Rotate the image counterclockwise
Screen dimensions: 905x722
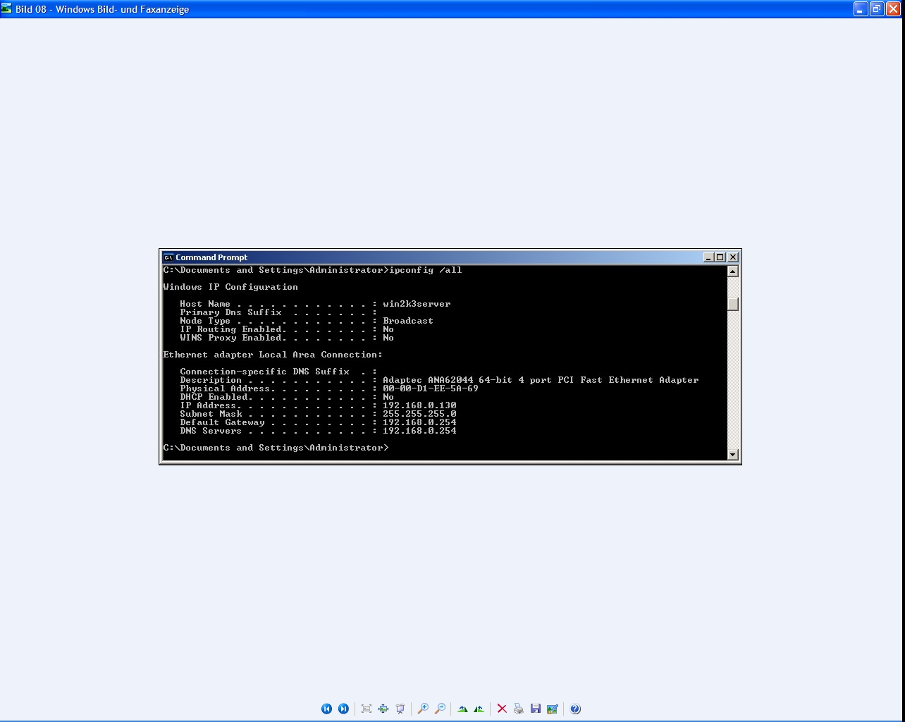(x=479, y=709)
